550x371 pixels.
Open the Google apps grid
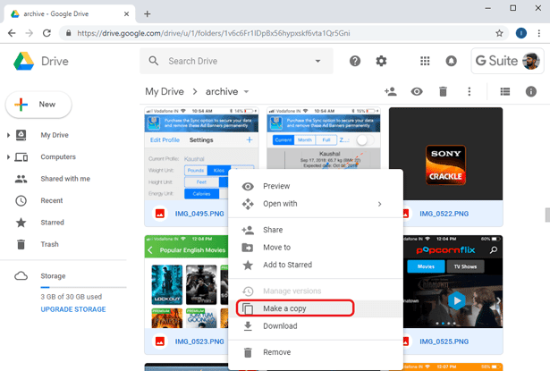425,61
